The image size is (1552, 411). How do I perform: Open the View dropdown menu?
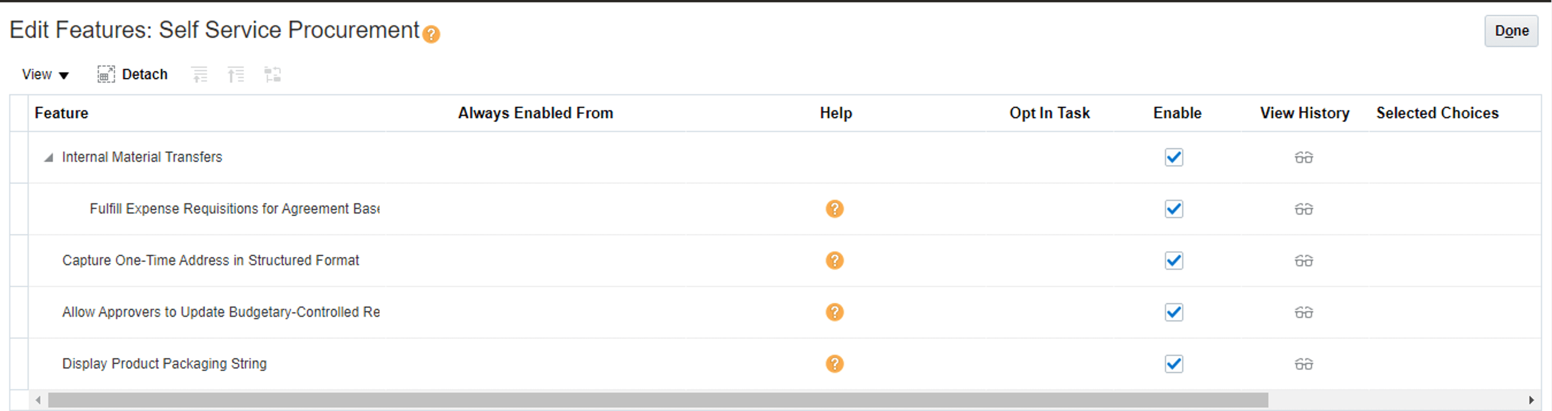[45, 75]
